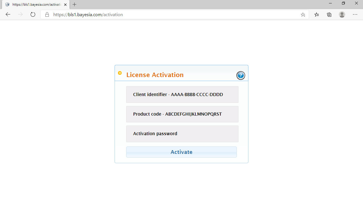Select the Activation password field

182,133
